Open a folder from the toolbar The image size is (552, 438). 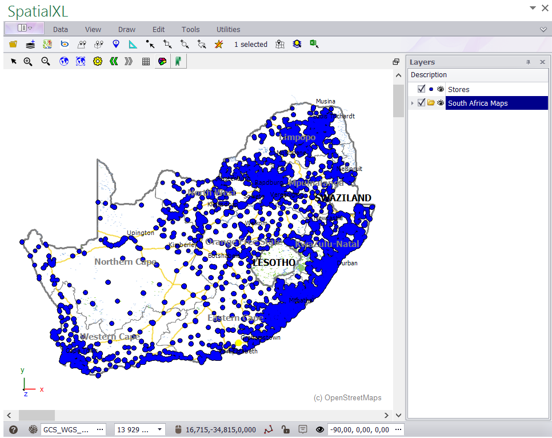13,44
